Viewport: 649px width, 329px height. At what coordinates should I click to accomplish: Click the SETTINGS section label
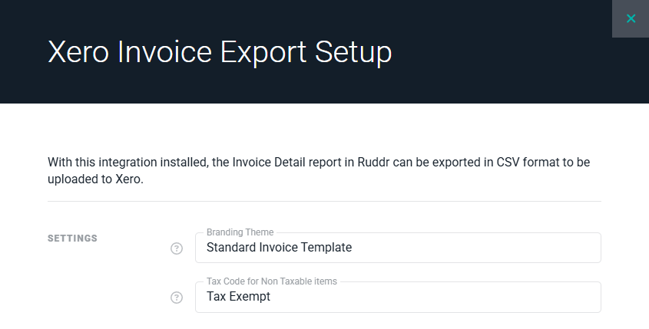point(72,239)
